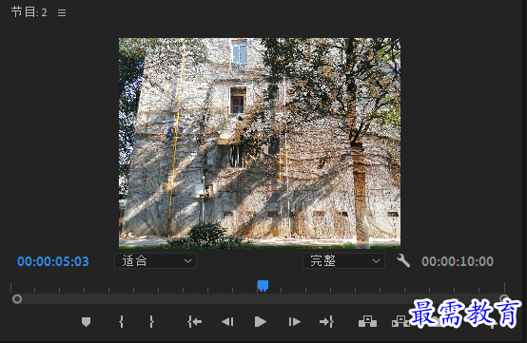The image size is (527, 343).
Task: Open the 适合 zoom level dropdown
Action: (155, 260)
